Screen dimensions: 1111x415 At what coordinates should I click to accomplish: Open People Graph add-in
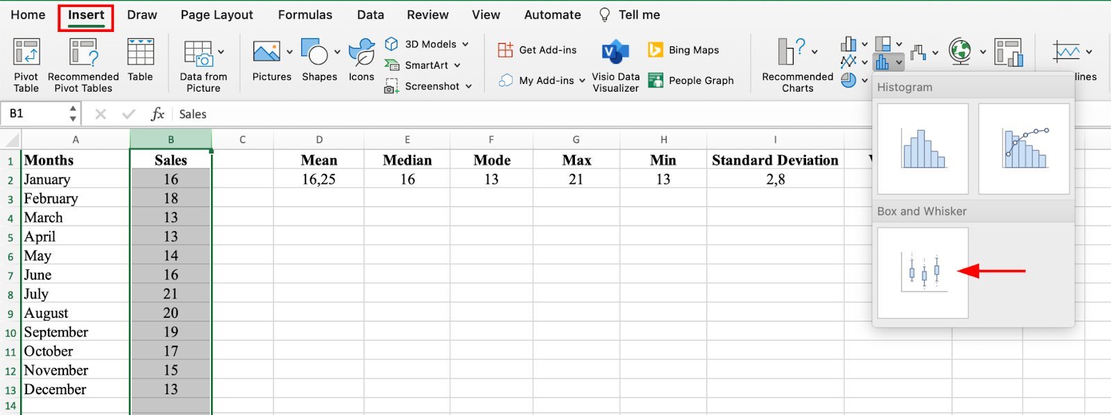[691, 81]
